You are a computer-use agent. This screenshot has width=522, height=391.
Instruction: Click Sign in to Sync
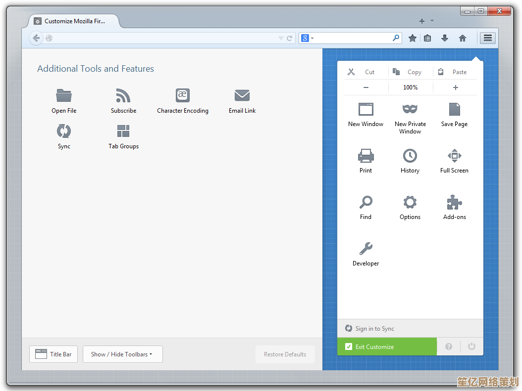tap(410, 329)
